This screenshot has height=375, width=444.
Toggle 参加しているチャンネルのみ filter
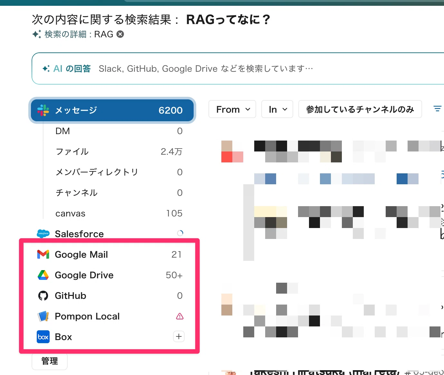click(x=360, y=109)
